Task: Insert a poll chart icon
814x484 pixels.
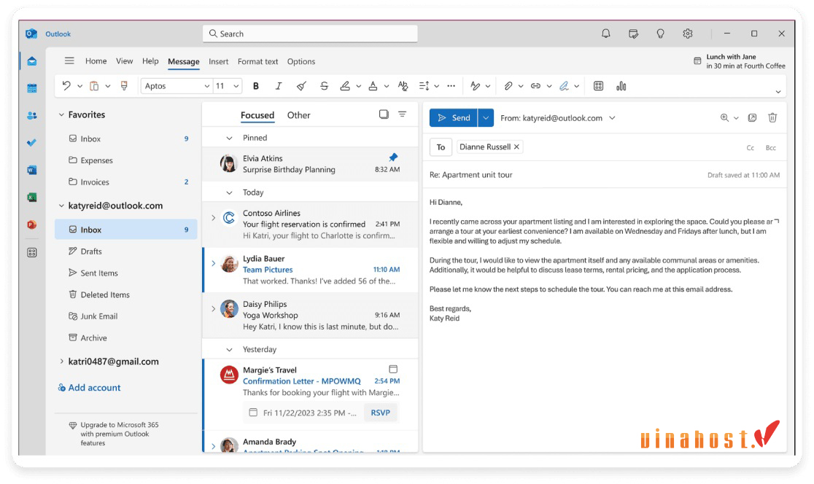Action: [x=621, y=86]
